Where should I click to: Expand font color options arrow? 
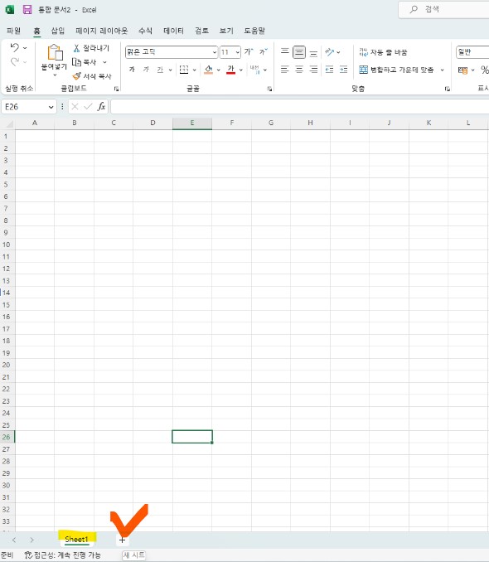(x=241, y=70)
